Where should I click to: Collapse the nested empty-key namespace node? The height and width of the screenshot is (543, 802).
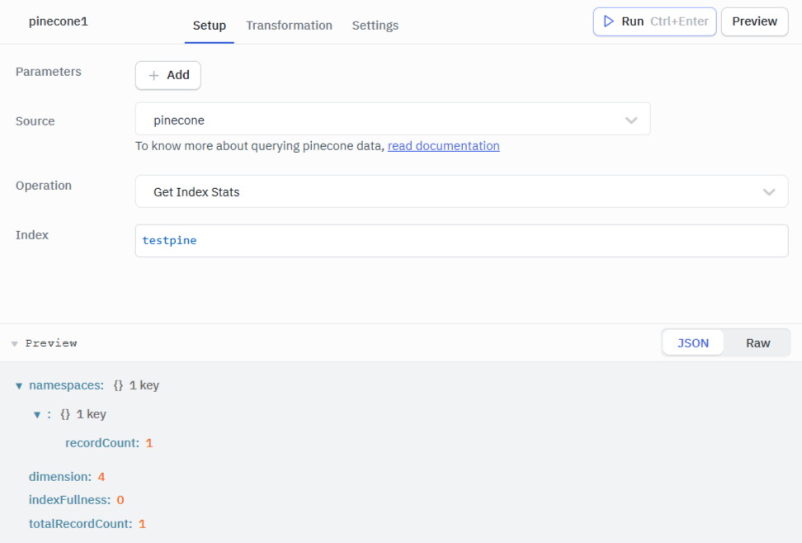coord(37,414)
